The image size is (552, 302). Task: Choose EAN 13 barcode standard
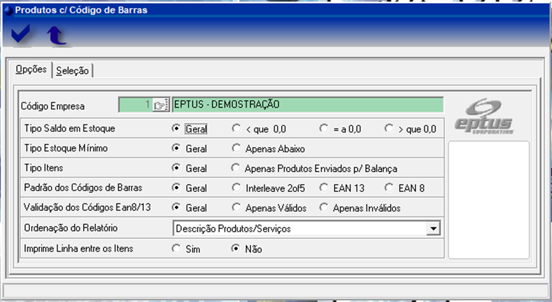[323, 188]
